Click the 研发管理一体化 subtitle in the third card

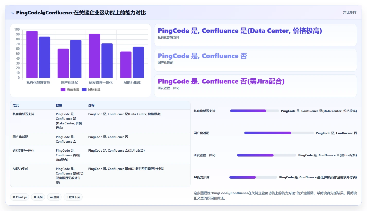[x=169, y=88]
